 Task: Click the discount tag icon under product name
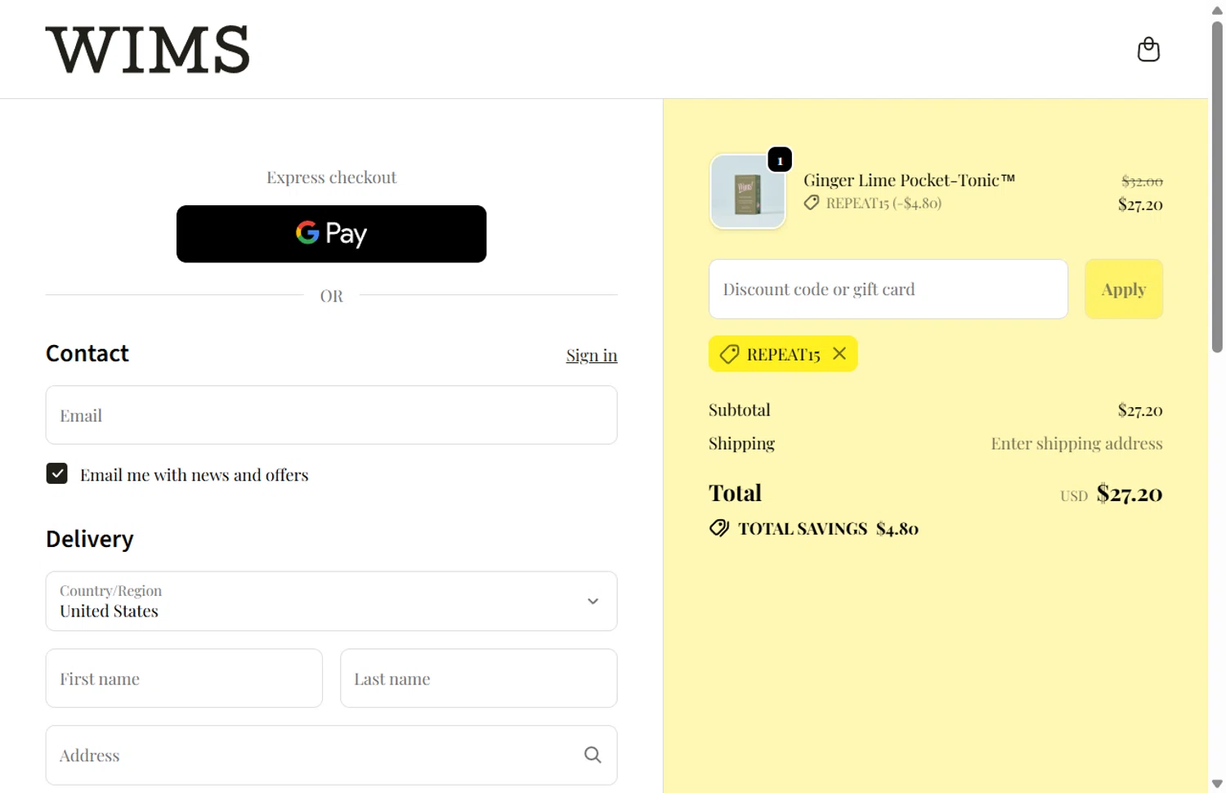pos(812,203)
